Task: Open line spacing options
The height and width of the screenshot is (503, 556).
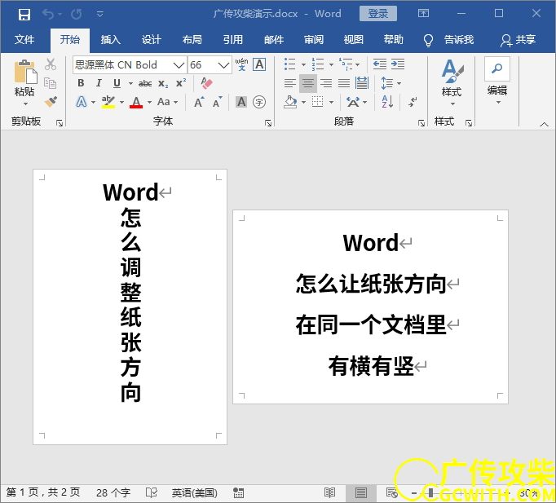Action: (x=387, y=83)
